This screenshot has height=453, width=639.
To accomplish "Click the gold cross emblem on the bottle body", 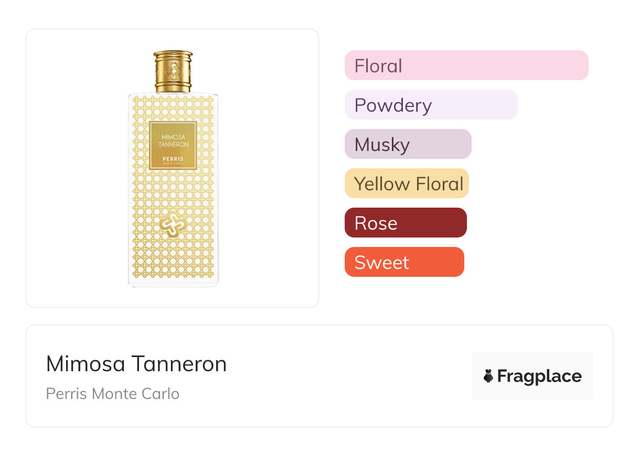I will (173, 224).
